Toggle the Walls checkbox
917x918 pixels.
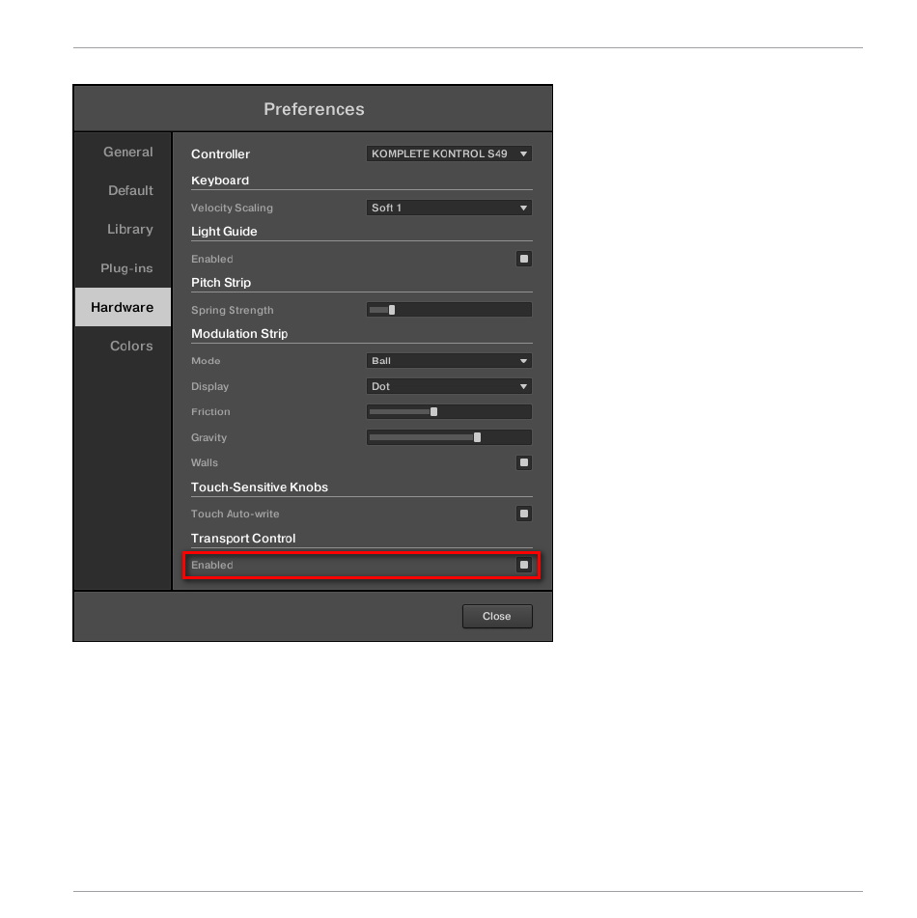coord(524,462)
